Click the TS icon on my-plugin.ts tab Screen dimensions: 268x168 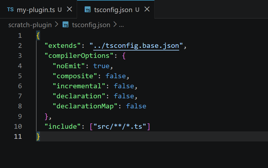coord(10,9)
